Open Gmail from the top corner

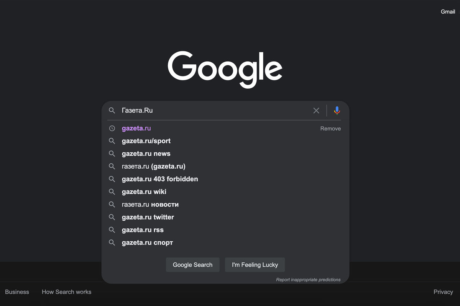(x=448, y=11)
